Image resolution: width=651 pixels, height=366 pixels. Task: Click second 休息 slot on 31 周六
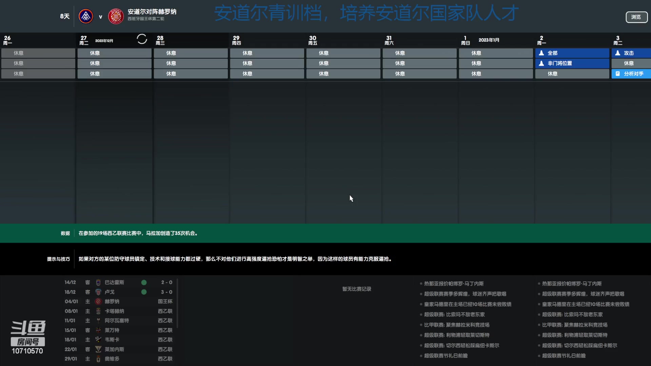(x=419, y=63)
